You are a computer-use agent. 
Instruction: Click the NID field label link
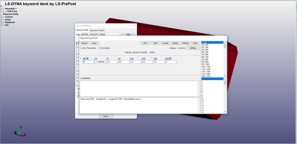84,59
